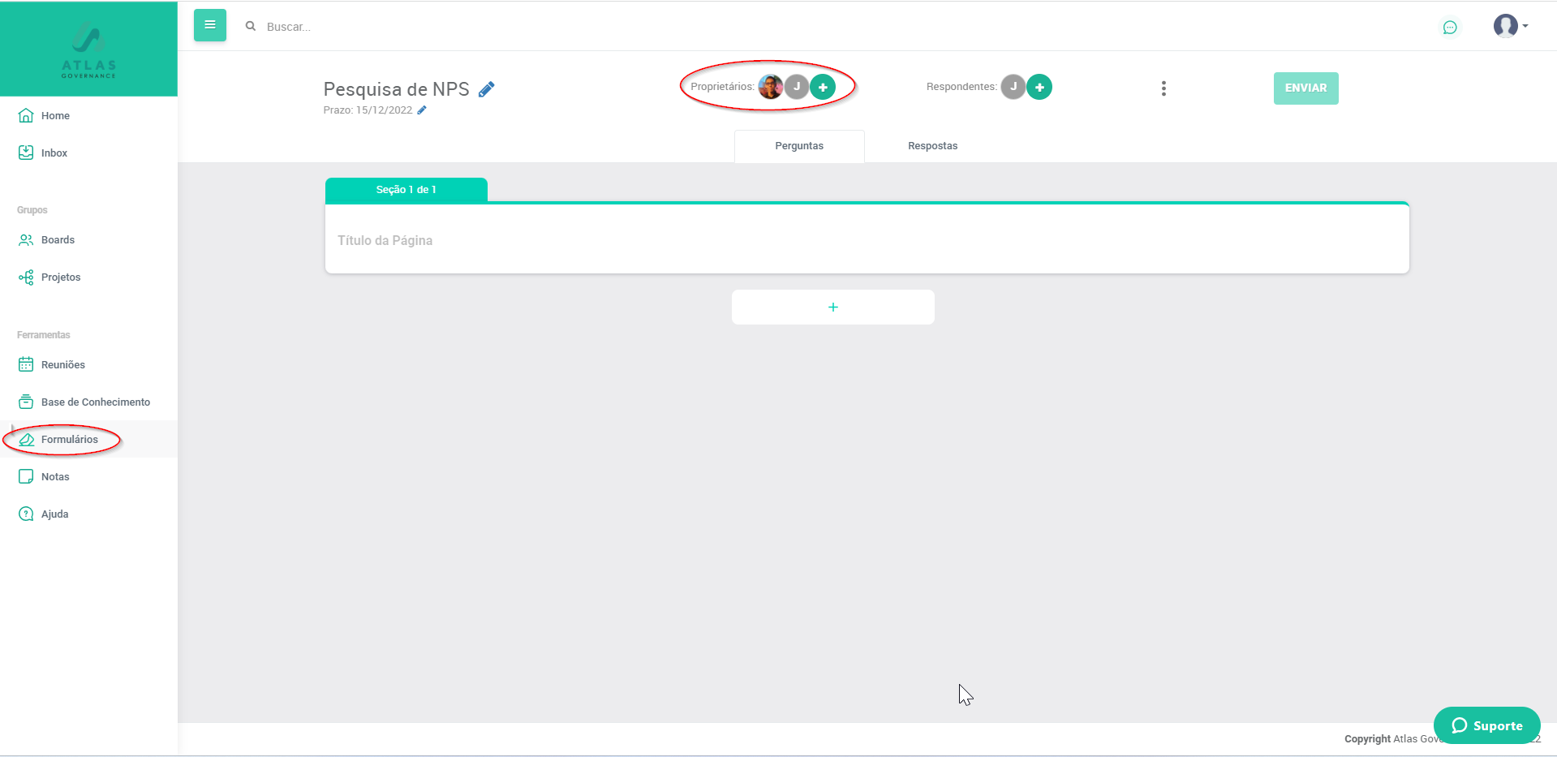Click the Título da Página field

867,240
